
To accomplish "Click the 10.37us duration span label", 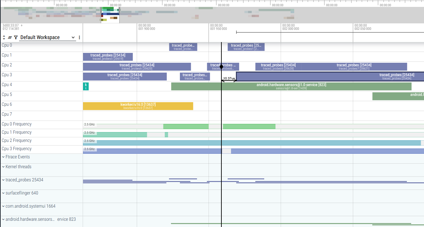I will (x=229, y=79).
